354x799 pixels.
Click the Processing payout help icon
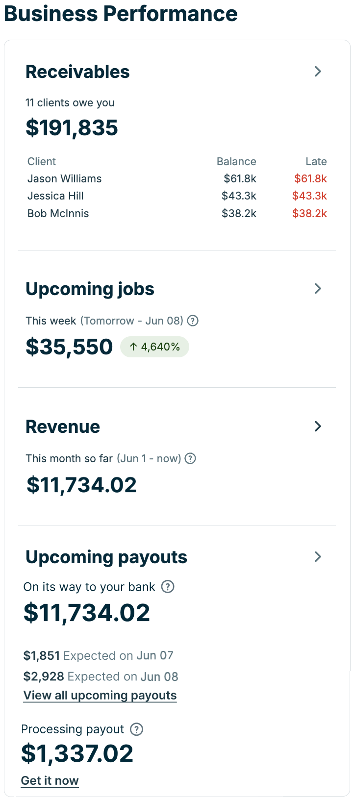(137, 729)
